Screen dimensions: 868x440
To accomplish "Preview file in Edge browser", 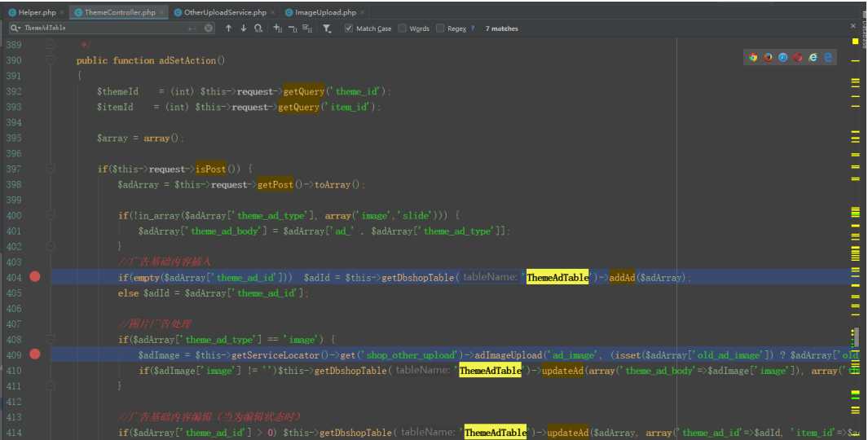I will click(x=827, y=58).
